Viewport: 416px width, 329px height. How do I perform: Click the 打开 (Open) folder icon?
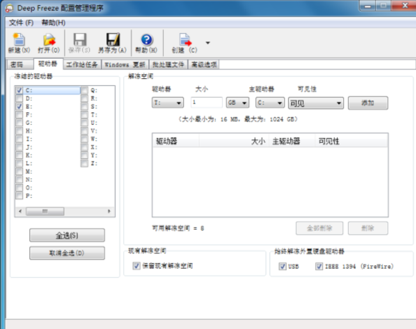pyautogui.click(x=48, y=40)
